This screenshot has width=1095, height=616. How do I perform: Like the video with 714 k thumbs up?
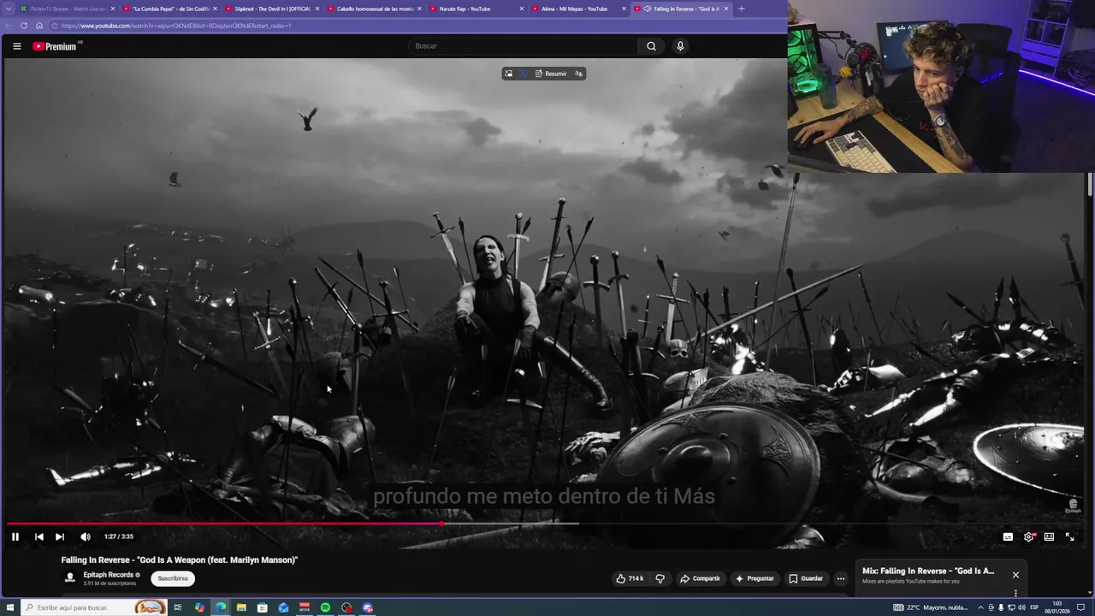click(x=630, y=578)
